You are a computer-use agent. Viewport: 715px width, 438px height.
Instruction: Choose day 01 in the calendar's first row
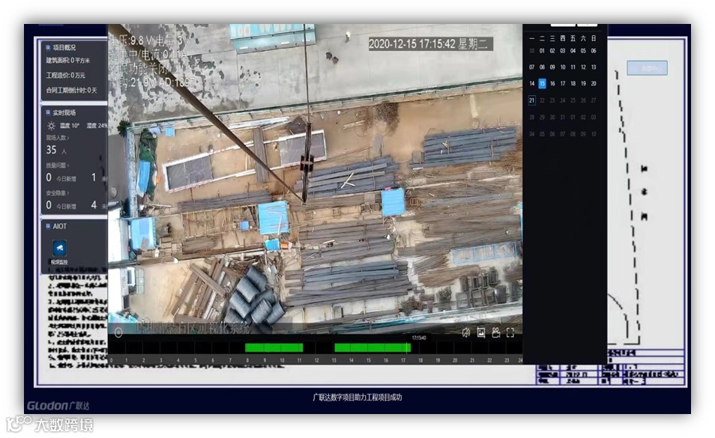(x=542, y=51)
